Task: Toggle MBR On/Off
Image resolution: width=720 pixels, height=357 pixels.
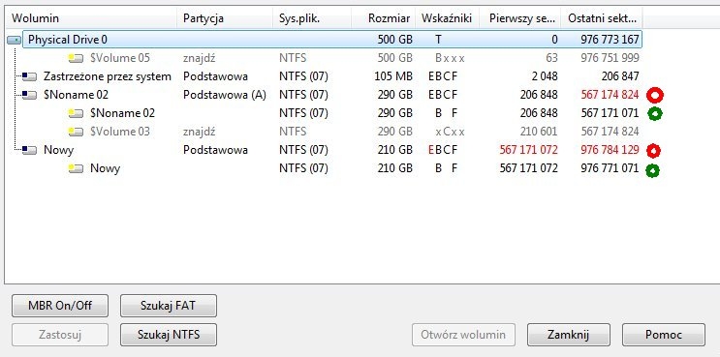Action: [x=60, y=306]
